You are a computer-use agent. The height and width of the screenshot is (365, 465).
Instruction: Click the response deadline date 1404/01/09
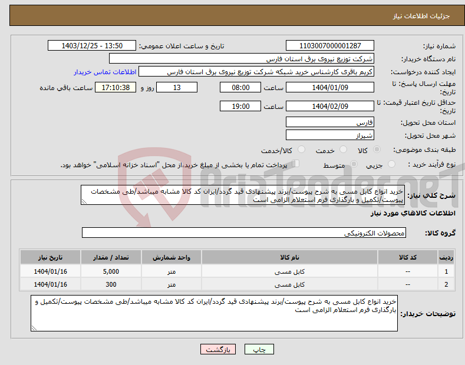(330, 87)
